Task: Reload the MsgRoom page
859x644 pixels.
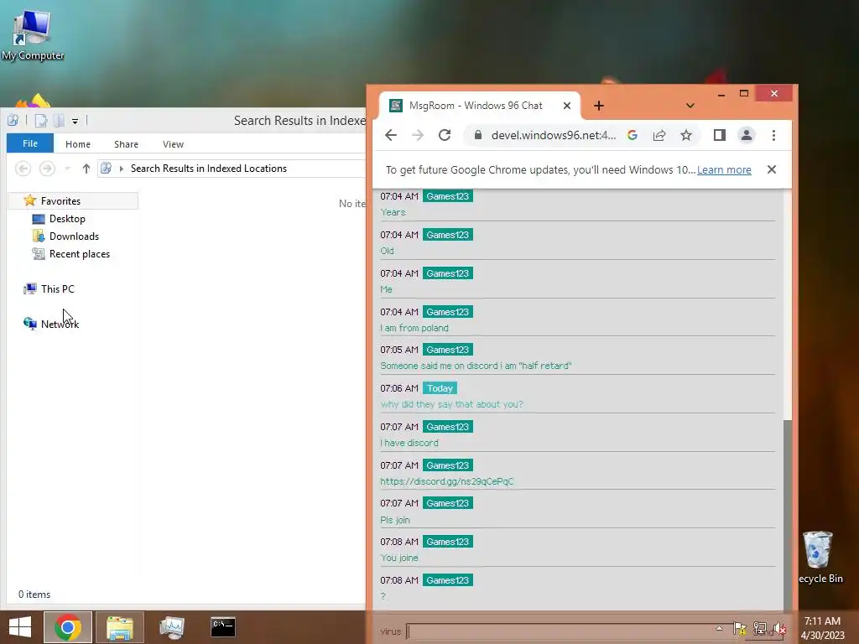Action: [445, 135]
